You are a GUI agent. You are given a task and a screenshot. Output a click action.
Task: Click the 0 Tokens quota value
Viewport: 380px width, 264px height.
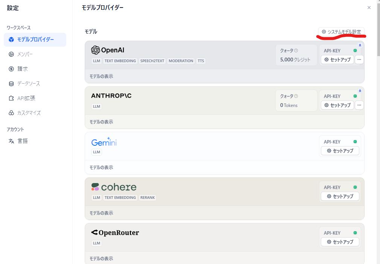pyautogui.click(x=288, y=105)
